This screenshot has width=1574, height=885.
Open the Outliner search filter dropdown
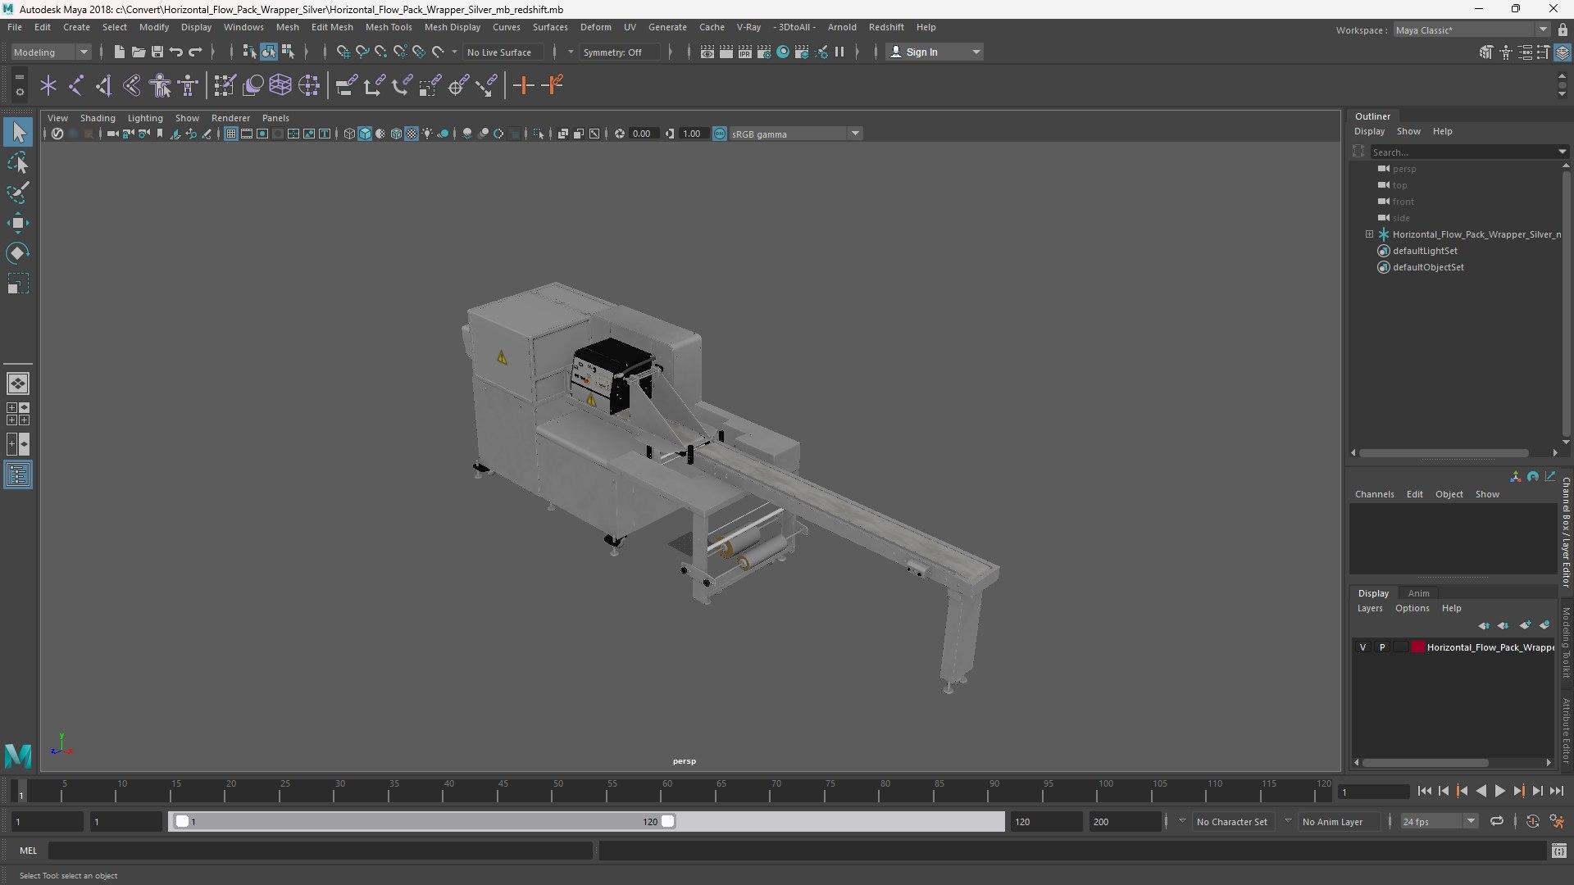[x=1562, y=152]
